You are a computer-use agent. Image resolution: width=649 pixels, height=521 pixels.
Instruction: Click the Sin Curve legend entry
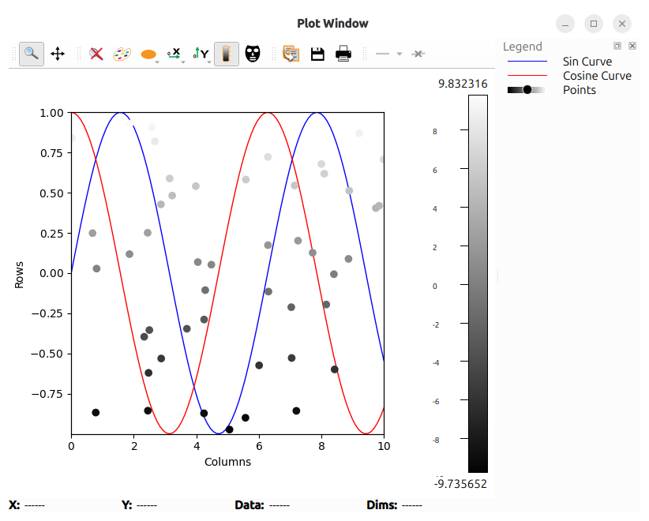click(587, 62)
